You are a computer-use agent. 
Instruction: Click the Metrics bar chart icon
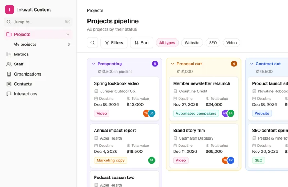(9, 54)
